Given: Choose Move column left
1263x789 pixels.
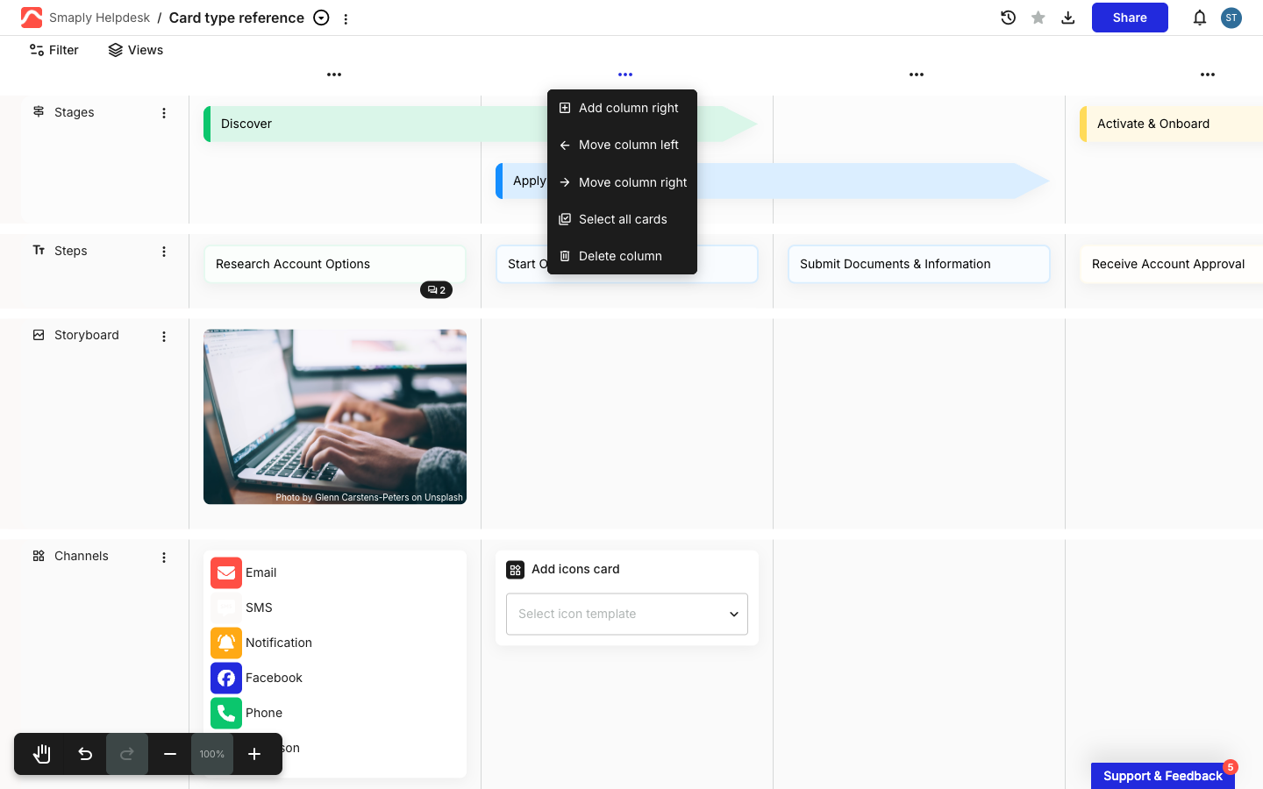Looking at the screenshot, I should (x=623, y=145).
